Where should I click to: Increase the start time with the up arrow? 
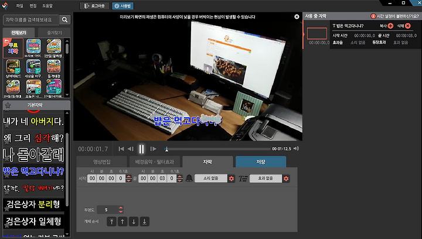click(x=128, y=176)
